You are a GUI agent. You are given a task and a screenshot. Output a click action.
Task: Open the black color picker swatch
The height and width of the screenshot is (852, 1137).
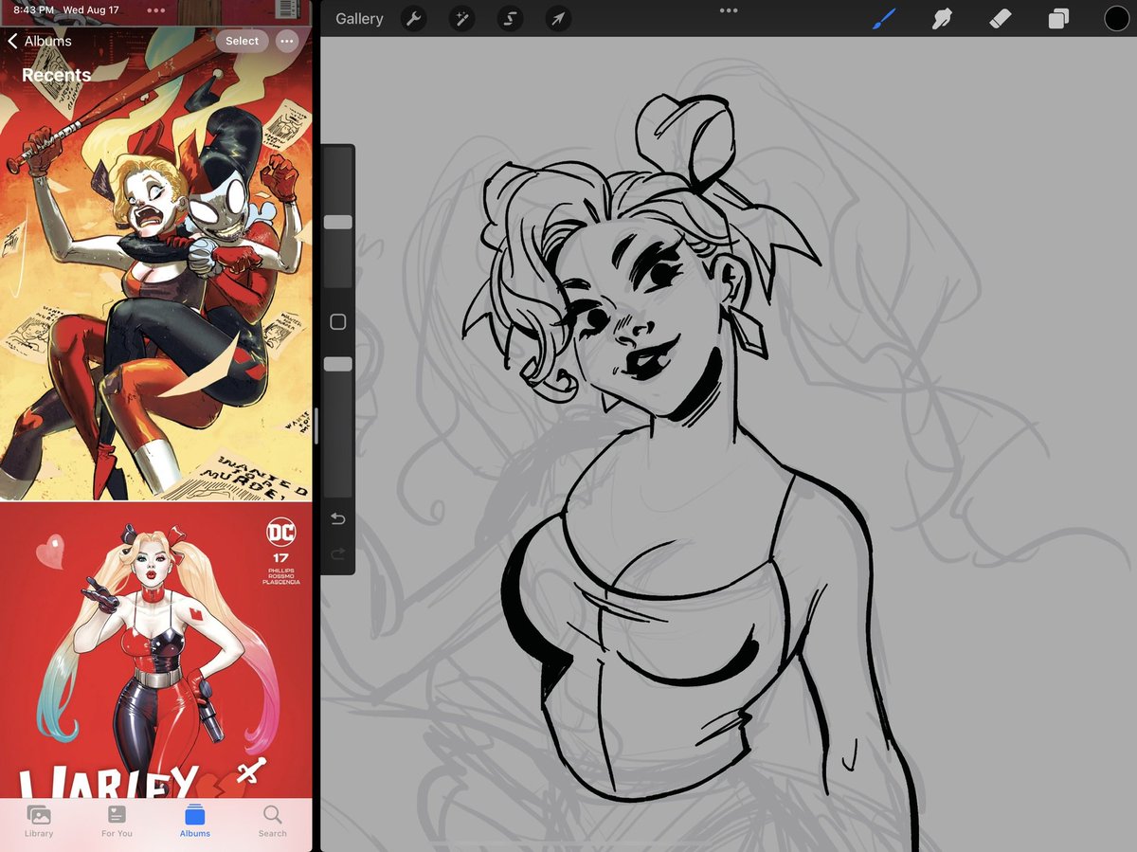pyautogui.click(x=1116, y=18)
